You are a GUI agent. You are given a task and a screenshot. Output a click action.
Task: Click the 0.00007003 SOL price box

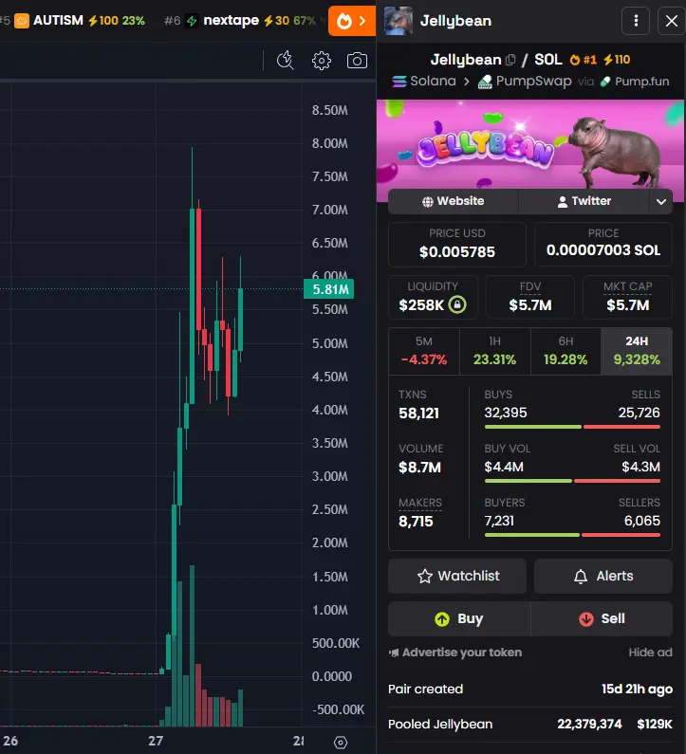pyautogui.click(x=603, y=245)
